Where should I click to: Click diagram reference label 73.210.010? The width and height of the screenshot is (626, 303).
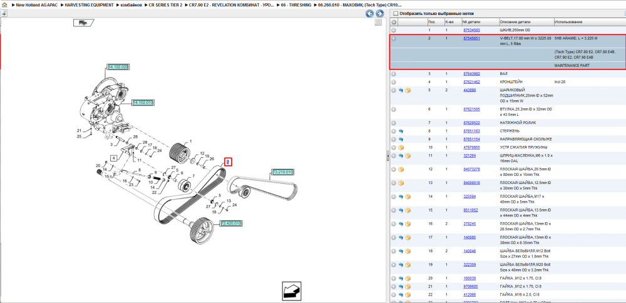(x=283, y=172)
